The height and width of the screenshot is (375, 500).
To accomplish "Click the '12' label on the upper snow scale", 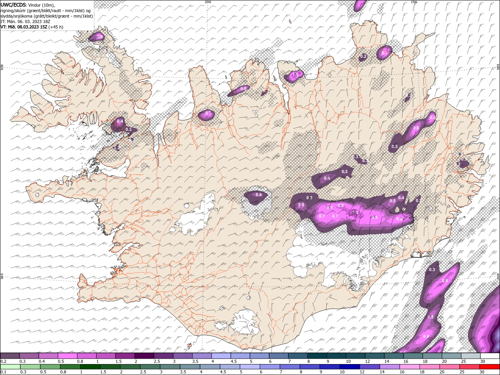I will click(367, 361).
